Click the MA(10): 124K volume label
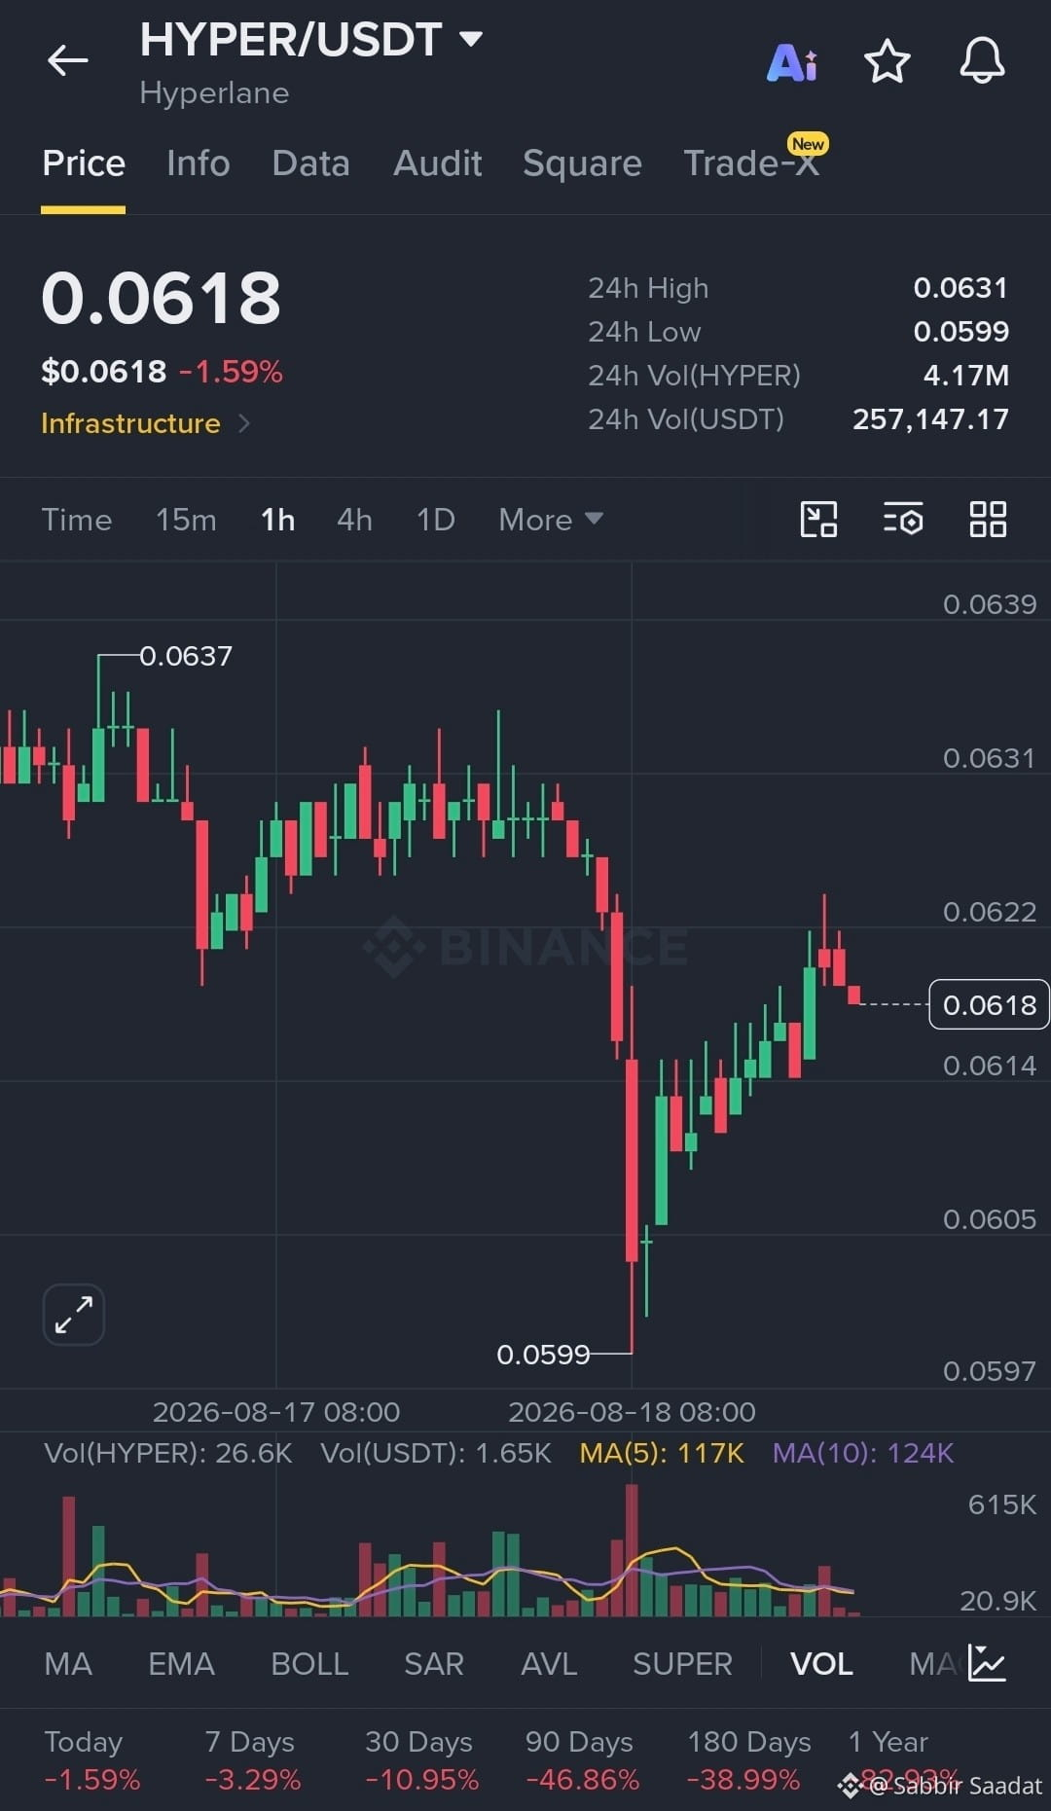The image size is (1051, 1811). 863,1453
